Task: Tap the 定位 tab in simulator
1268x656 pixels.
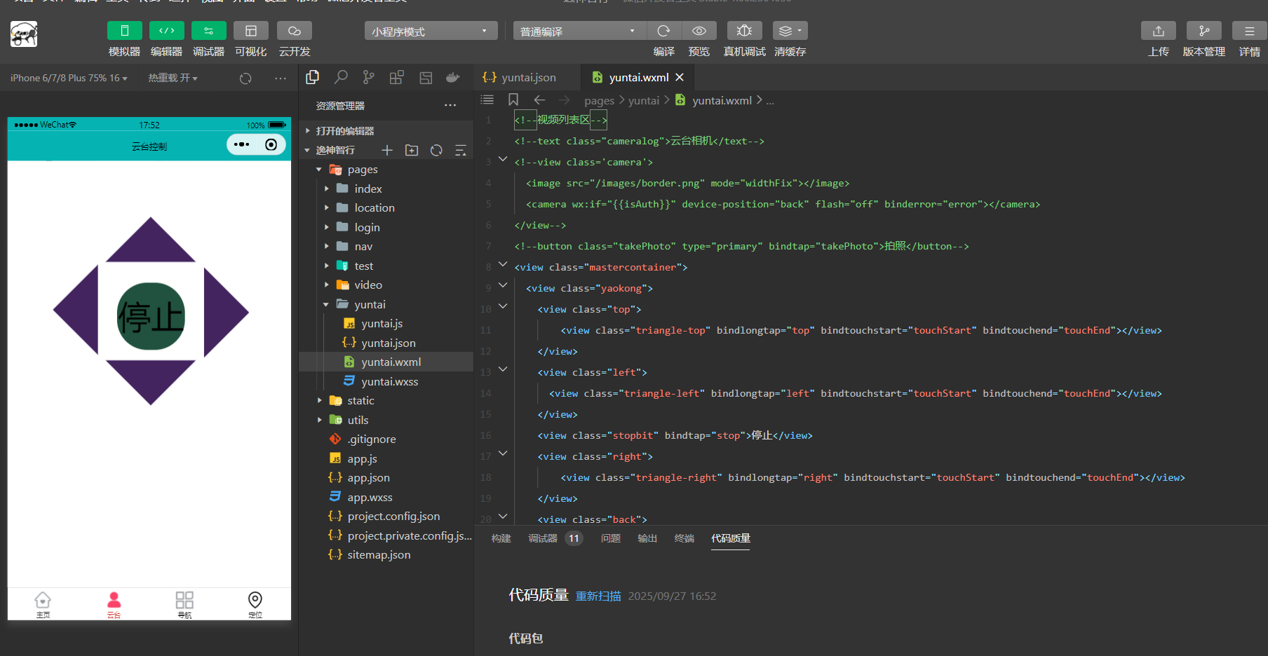Action: (x=255, y=605)
